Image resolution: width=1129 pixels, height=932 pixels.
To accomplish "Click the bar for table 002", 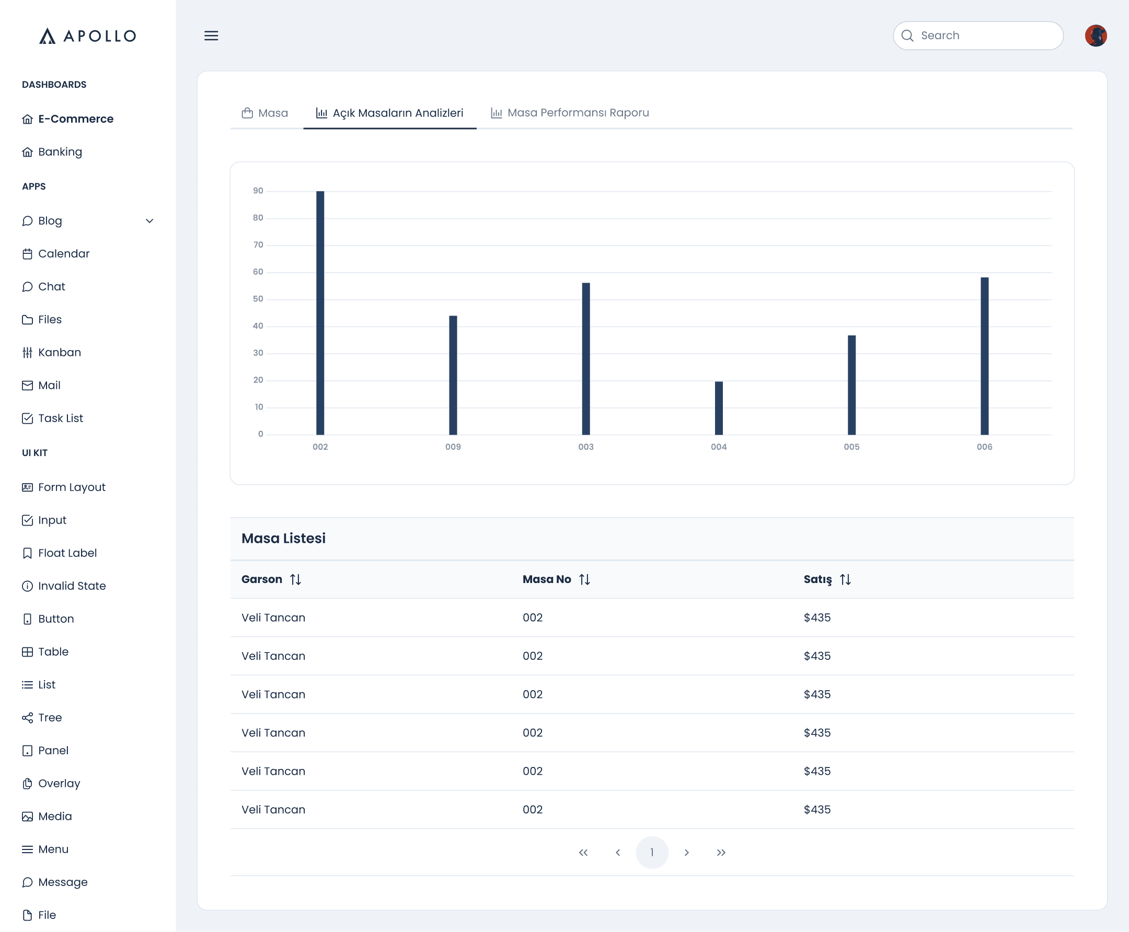I will (320, 313).
